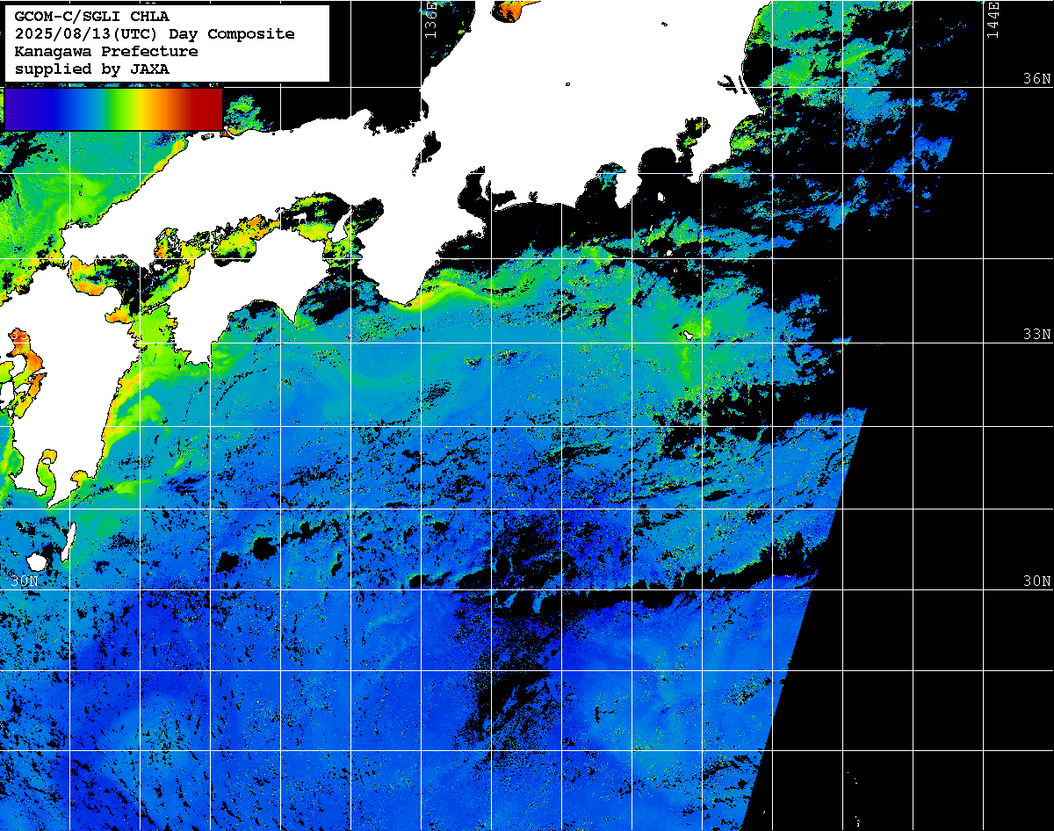Click the "GCOM-C/SGLI CHLA" title text
The width and height of the screenshot is (1054, 831).
[92, 16]
